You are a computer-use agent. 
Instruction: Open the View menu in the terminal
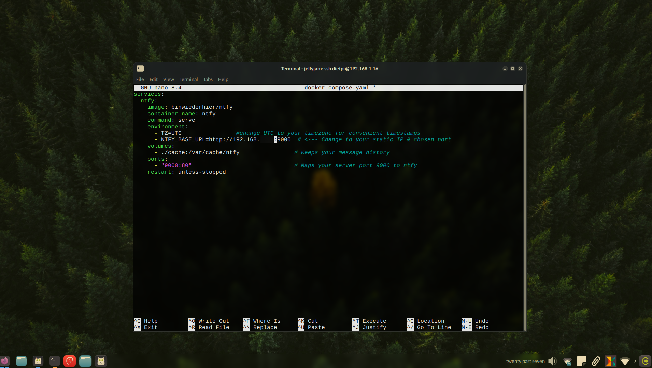click(x=169, y=79)
